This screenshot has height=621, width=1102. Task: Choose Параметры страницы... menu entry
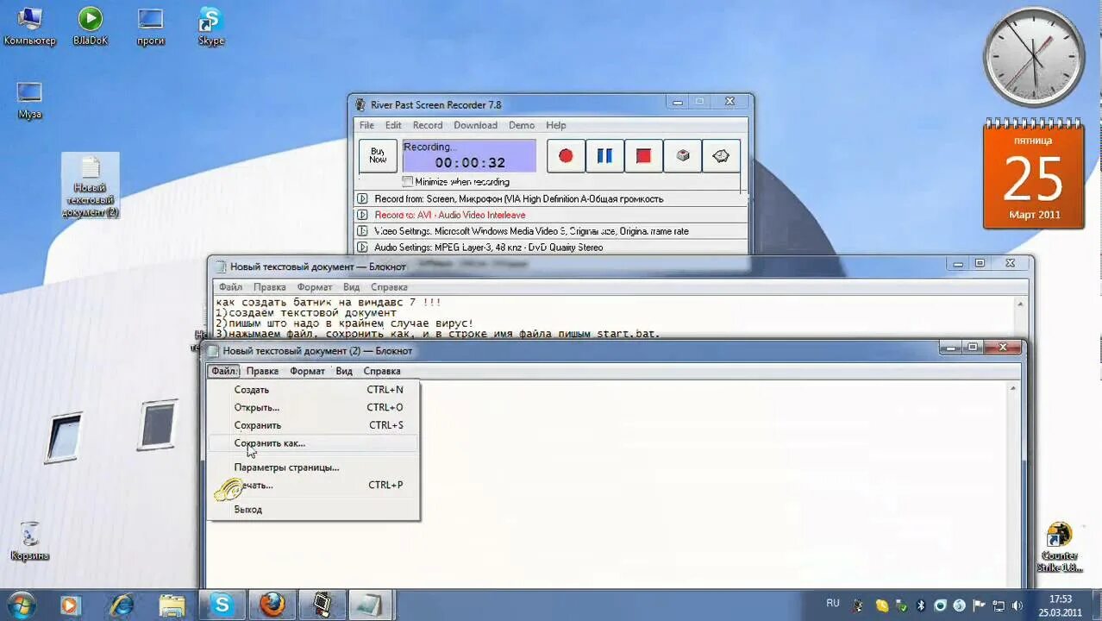pos(313,467)
